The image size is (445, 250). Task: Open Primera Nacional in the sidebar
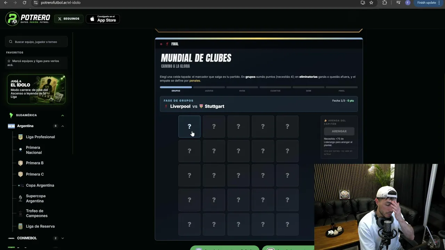(34, 150)
